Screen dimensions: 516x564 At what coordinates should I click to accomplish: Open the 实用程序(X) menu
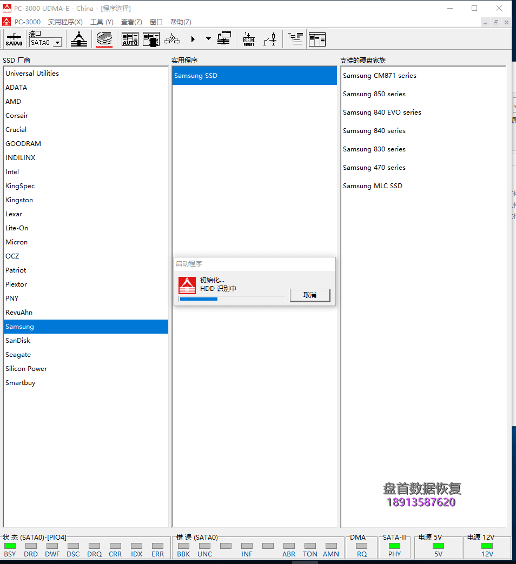pyautogui.click(x=65, y=22)
